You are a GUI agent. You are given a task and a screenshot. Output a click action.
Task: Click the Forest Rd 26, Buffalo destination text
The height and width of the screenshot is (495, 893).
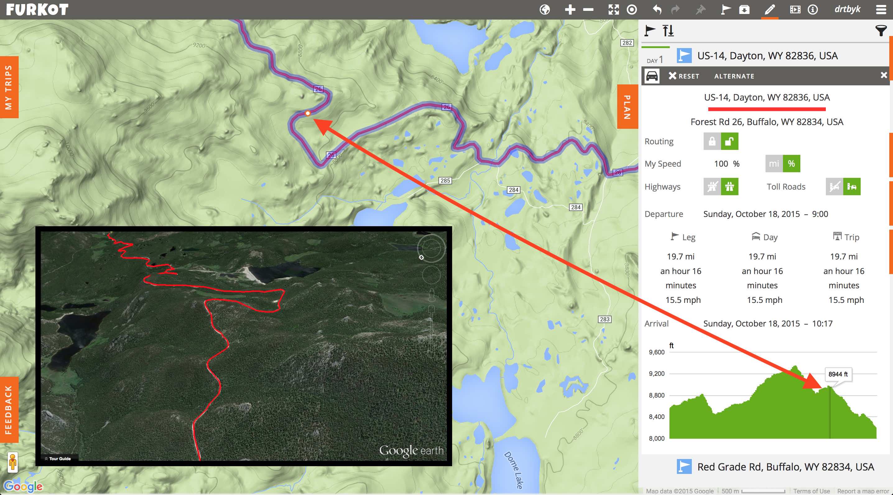tap(767, 122)
